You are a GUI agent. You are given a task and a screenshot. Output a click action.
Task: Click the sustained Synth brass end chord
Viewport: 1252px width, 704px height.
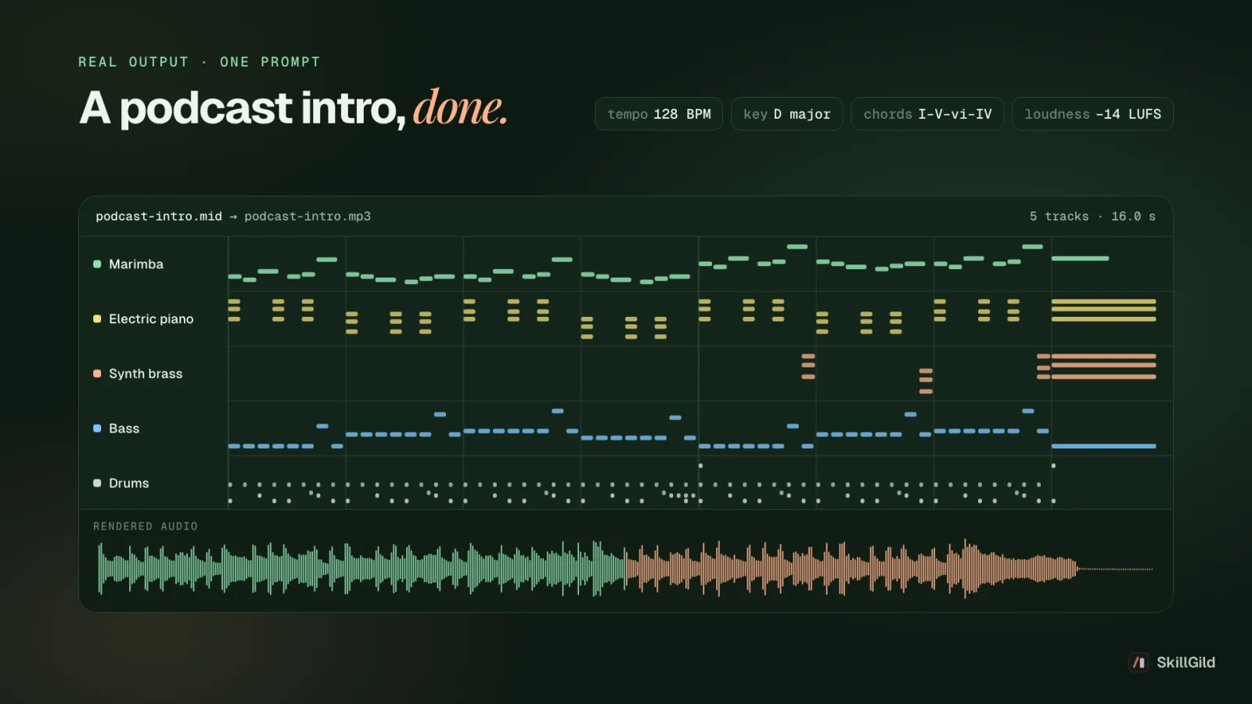1103,366
